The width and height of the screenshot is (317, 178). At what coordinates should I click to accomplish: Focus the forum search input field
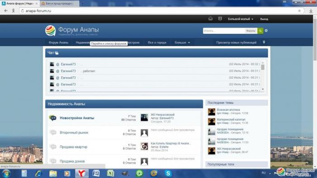[x=224, y=31]
